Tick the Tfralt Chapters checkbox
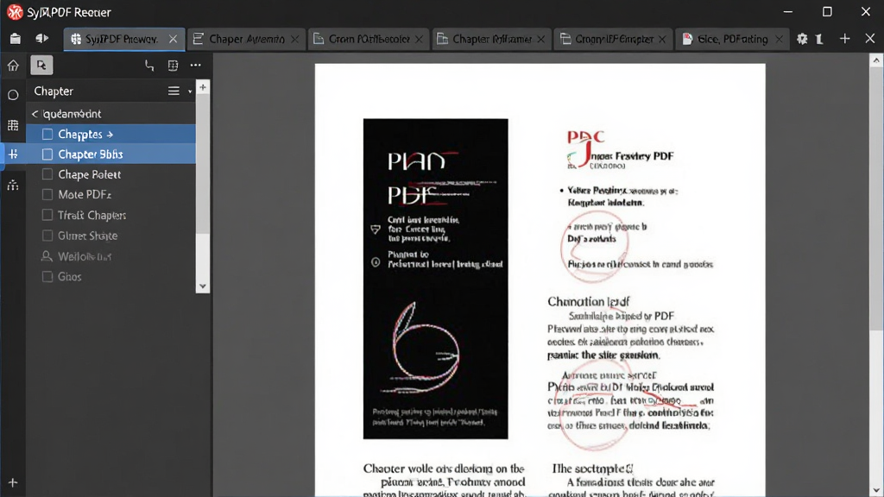This screenshot has width=884, height=497. tap(47, 215)
